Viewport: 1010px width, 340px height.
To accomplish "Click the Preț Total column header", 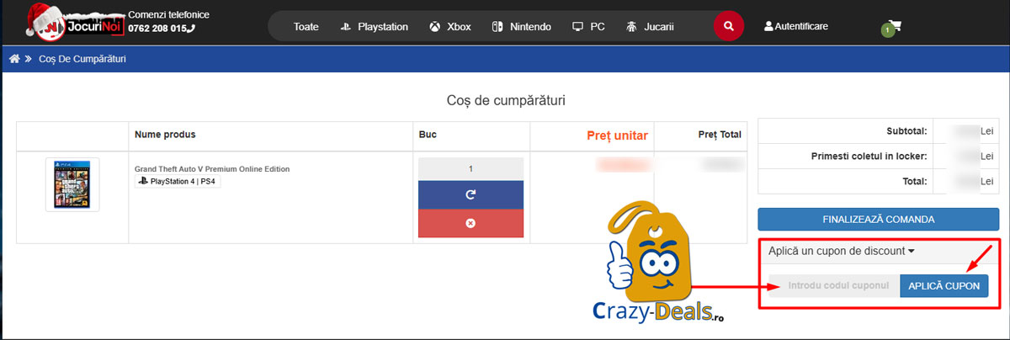I will [x=720, y=135].
